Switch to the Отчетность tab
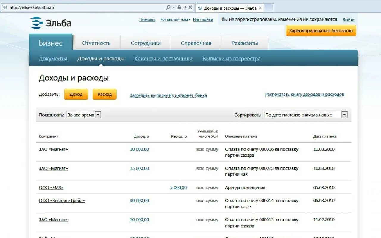The height and width of the screenshot is (238, 381). click(x=96, y=43)
